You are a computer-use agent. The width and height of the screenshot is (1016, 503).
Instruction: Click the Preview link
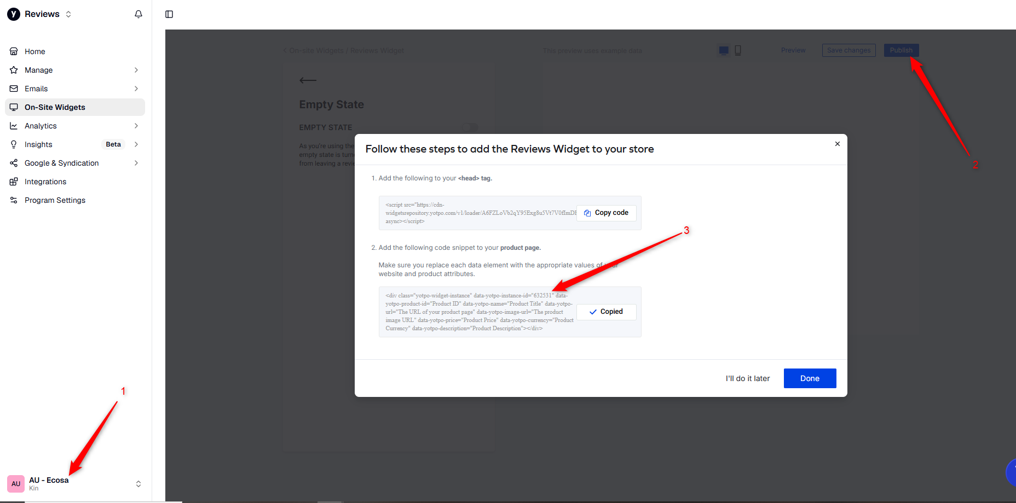[x=793, y=50]
